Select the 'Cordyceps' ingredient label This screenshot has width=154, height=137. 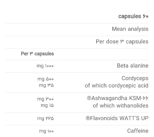point(135,78)
